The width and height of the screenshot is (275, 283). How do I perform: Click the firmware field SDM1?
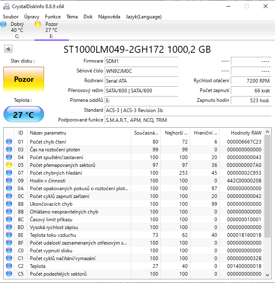pos(141,61)
